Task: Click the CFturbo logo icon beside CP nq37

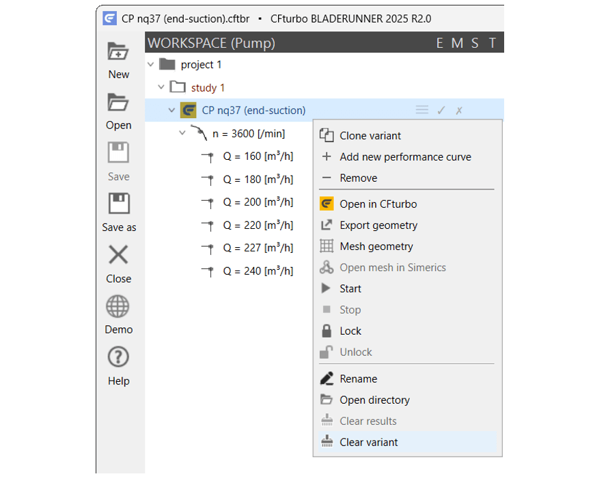Action: (189, 111)
